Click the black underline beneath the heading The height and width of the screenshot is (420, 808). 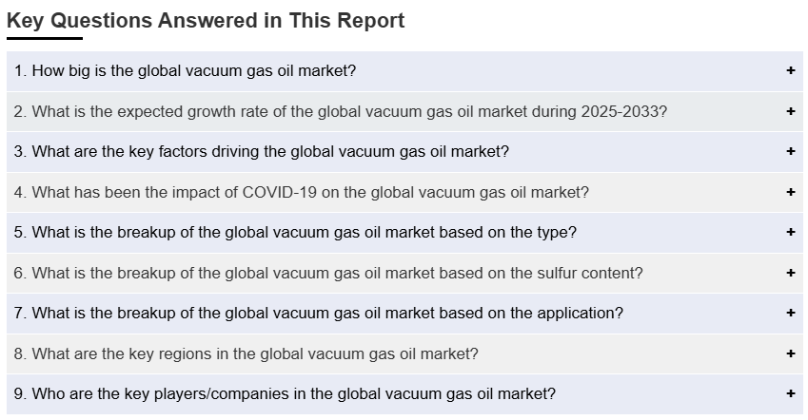[45, 38]
